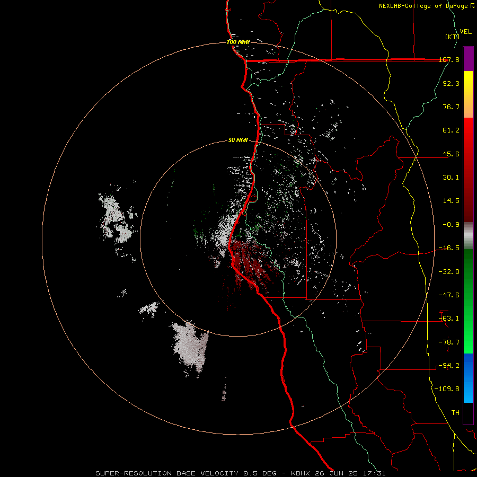This screenshot has width=477, height=477.
Task: Click the 30.1 velocity scale value
Action: 451,178
